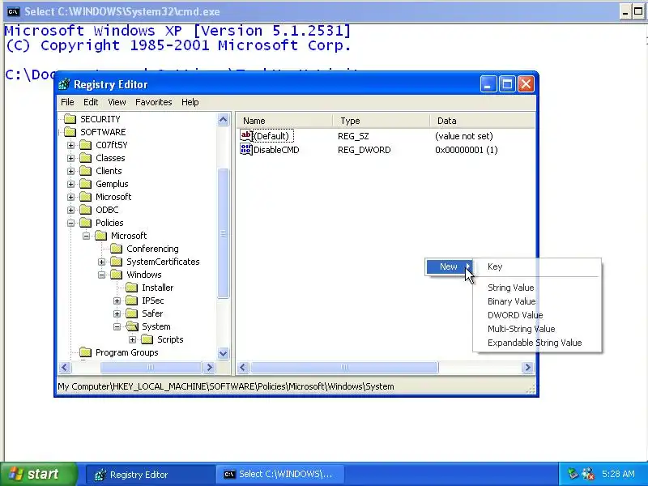
Task: Expand the Scripts key
Action: 132,339
